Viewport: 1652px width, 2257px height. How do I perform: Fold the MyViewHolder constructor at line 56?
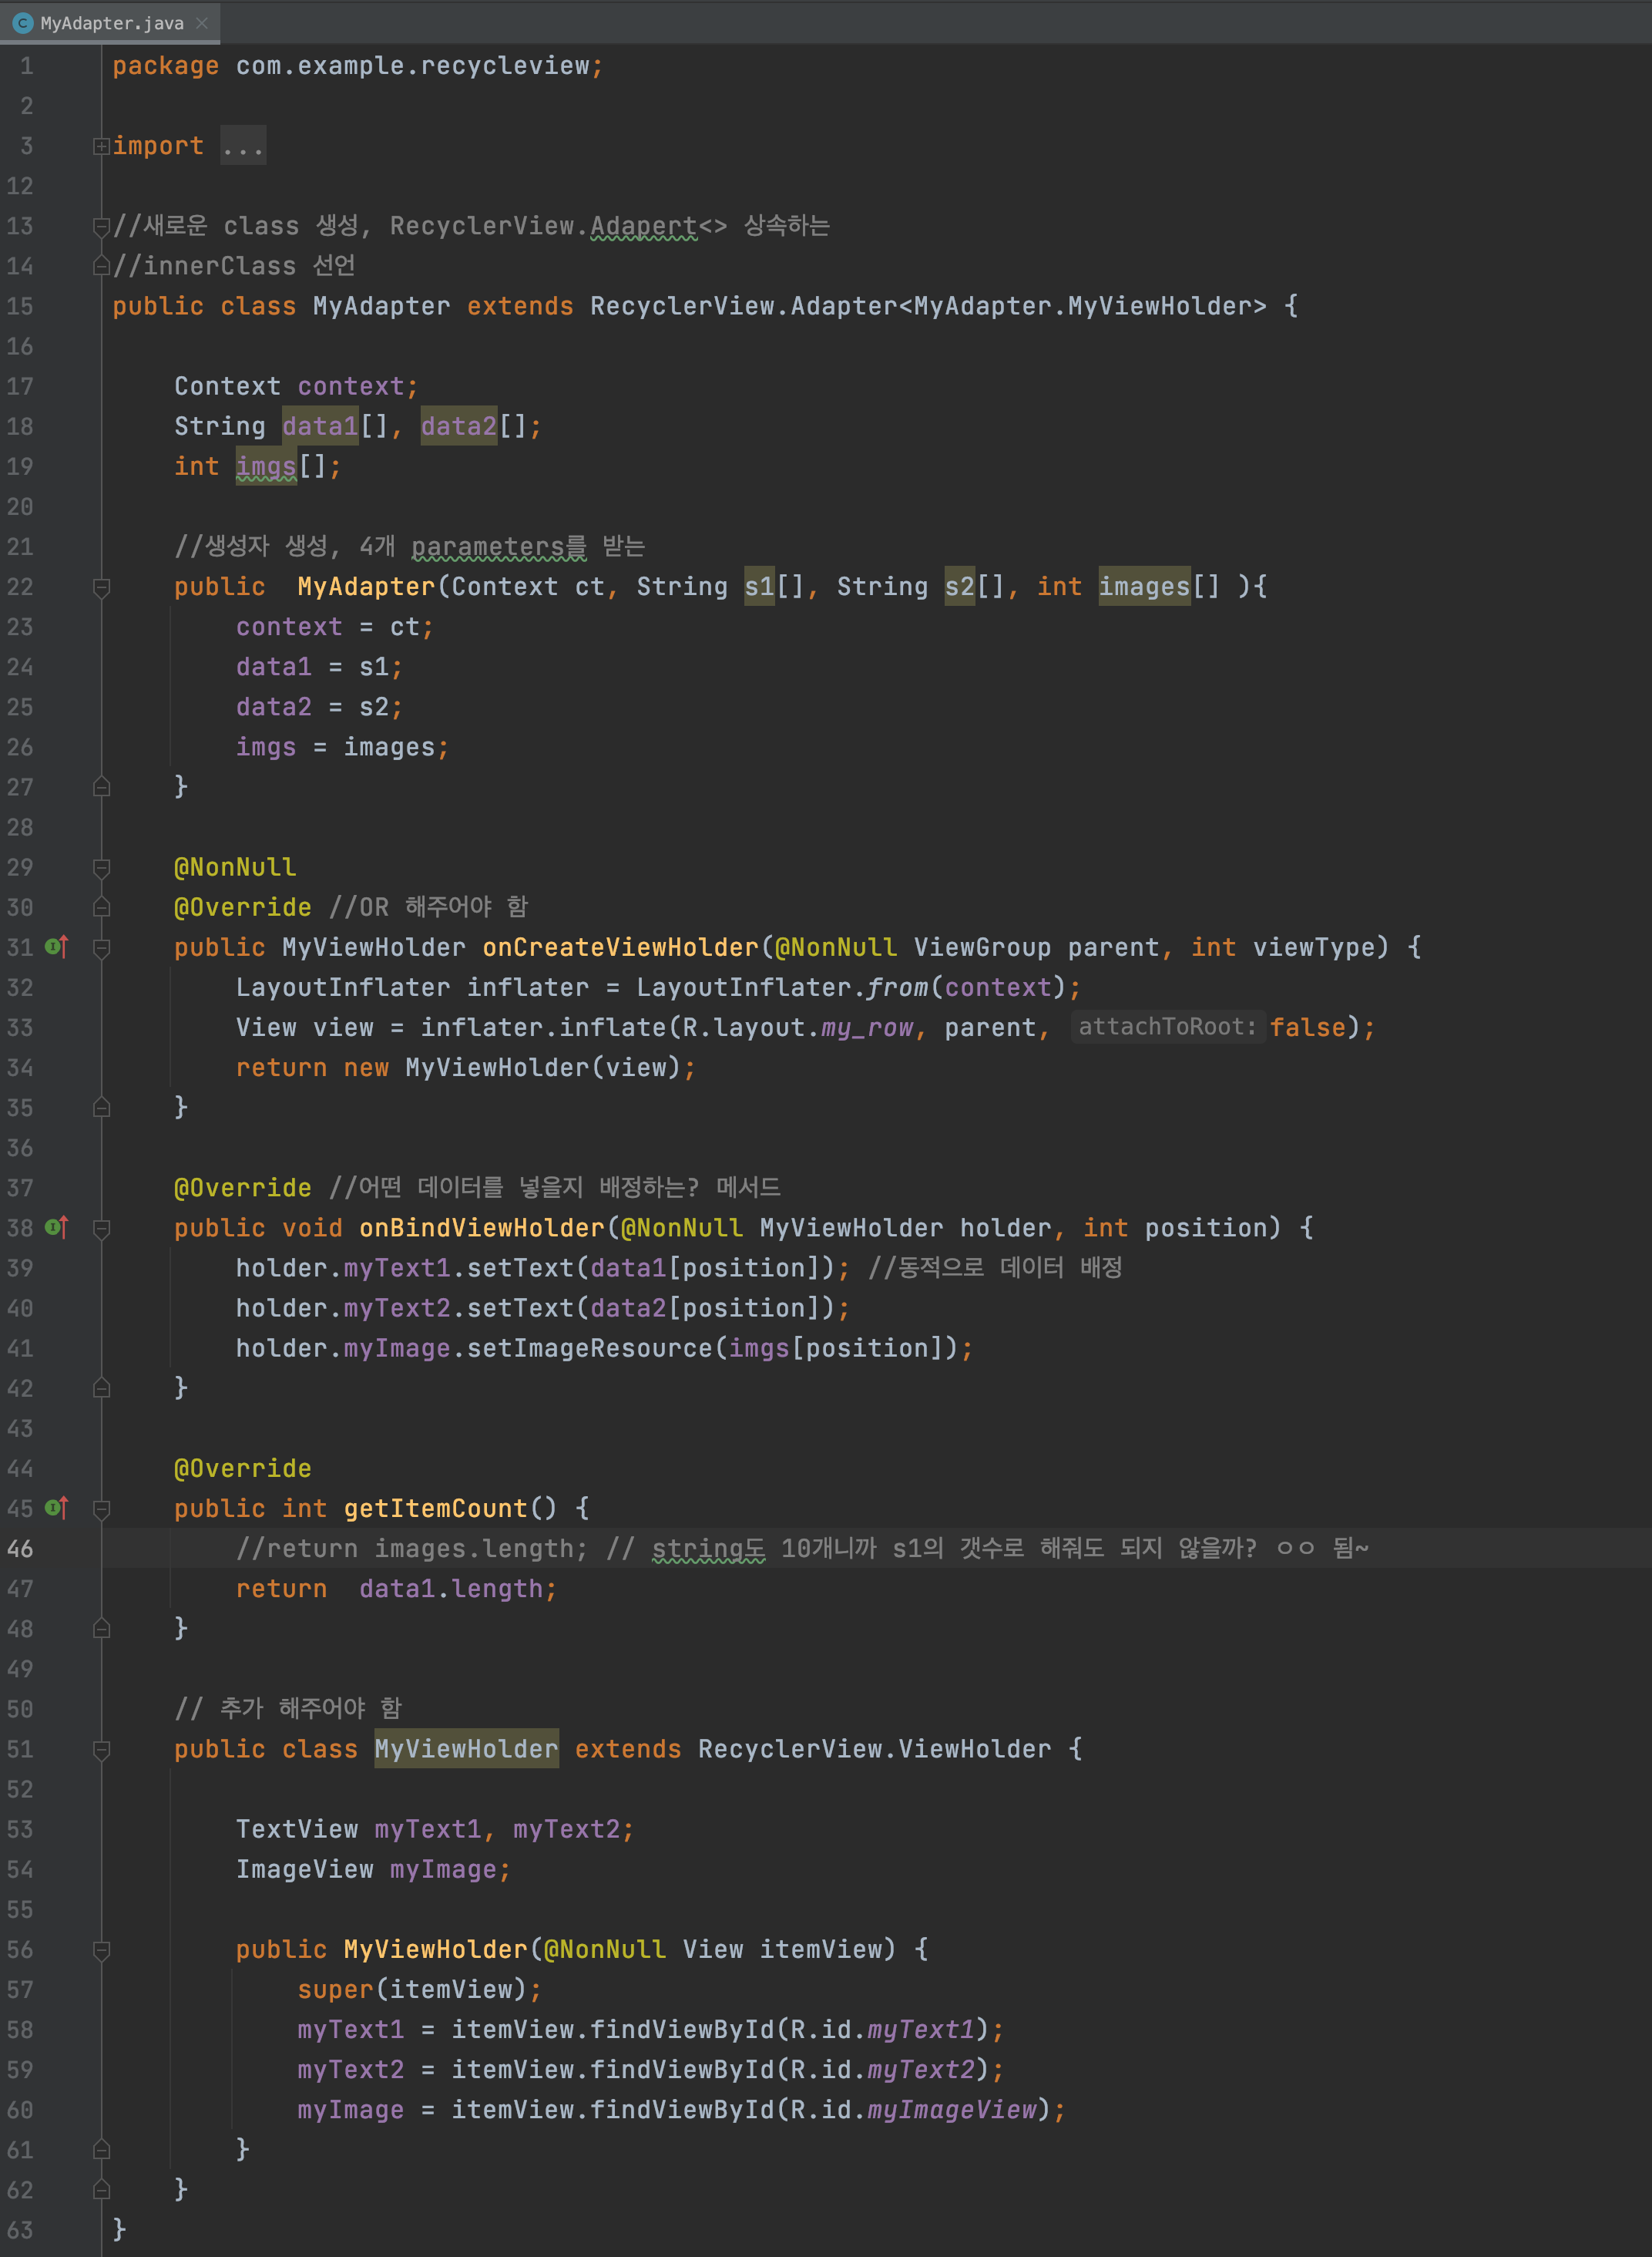coord(101,1950)
